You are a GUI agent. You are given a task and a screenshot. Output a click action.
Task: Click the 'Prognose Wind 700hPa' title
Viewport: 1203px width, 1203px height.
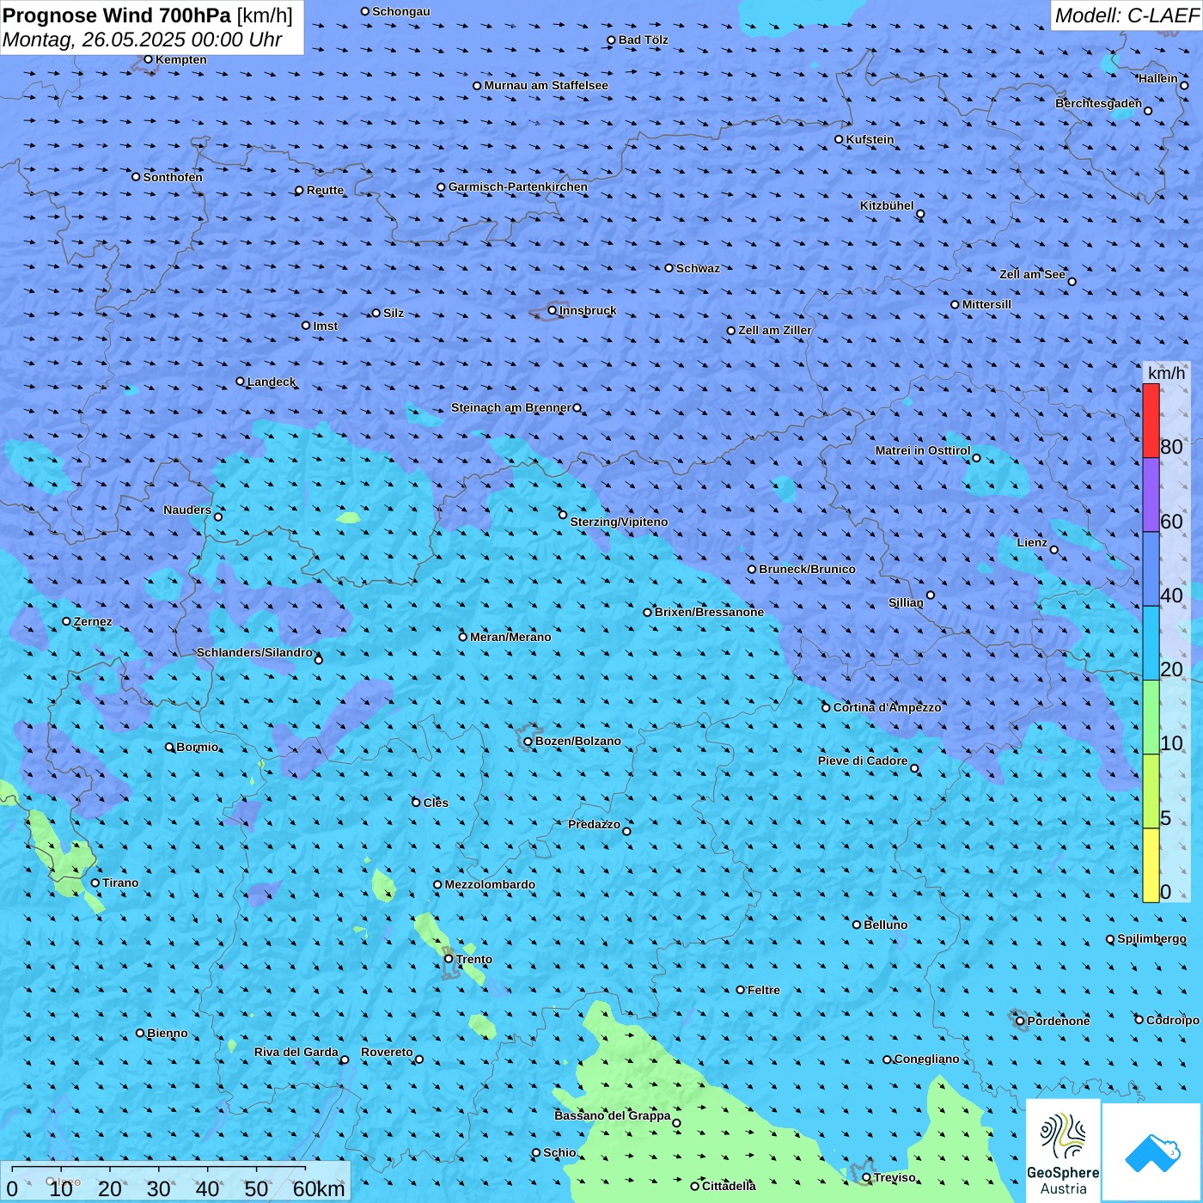pyautogui.click(x=117, y=15)
